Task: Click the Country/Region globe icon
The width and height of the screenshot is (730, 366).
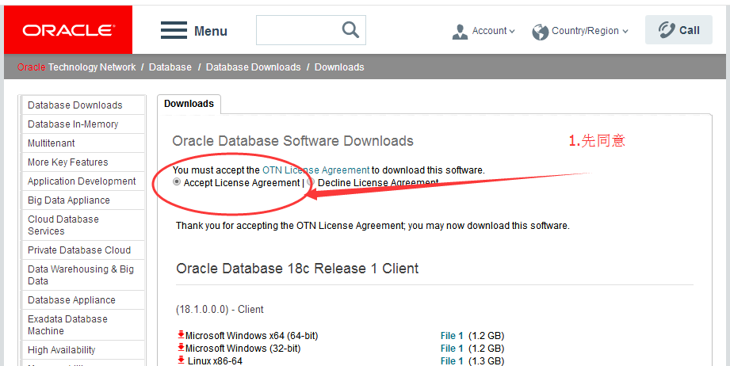Action: (x=540, y=32)
